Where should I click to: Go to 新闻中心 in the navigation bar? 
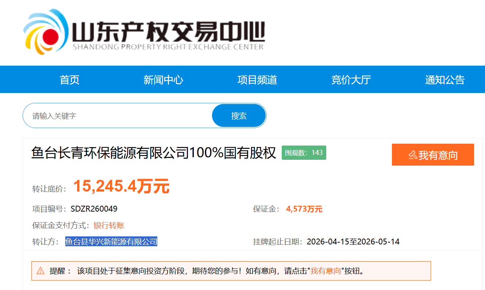coord(163,80)
